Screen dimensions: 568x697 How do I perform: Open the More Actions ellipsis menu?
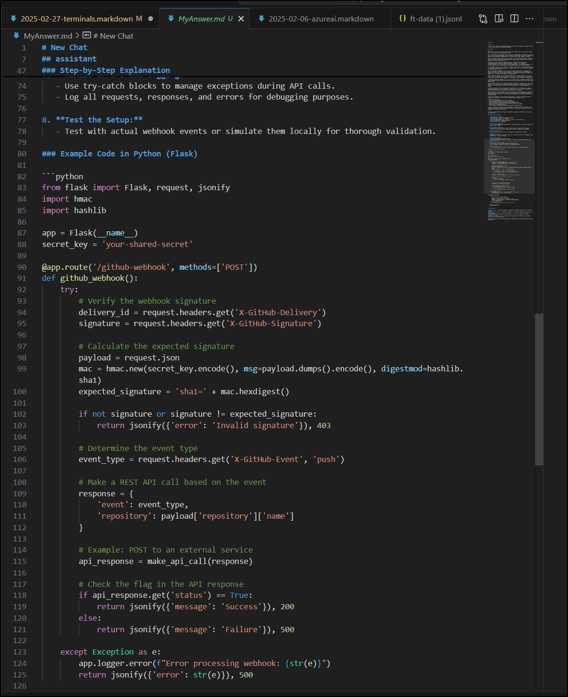[x=529, y=19]
